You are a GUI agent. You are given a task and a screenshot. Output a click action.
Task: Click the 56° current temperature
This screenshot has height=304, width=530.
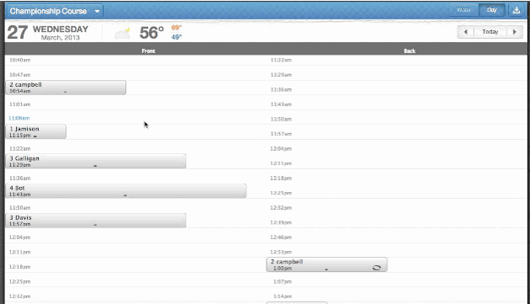[151, 33]
